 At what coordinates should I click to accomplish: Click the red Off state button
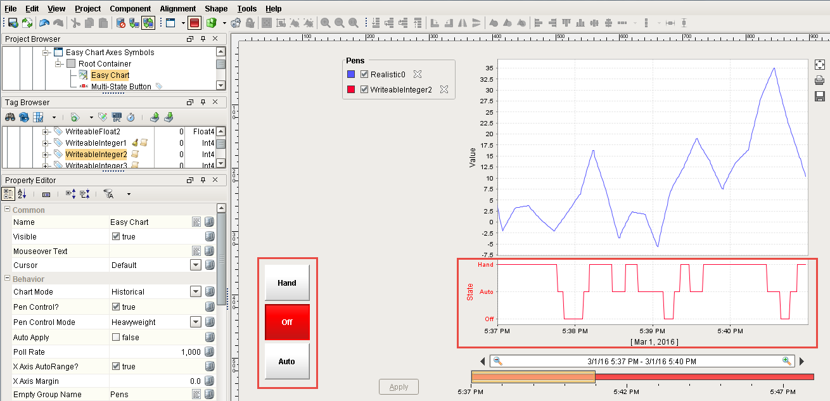point(287,322)
